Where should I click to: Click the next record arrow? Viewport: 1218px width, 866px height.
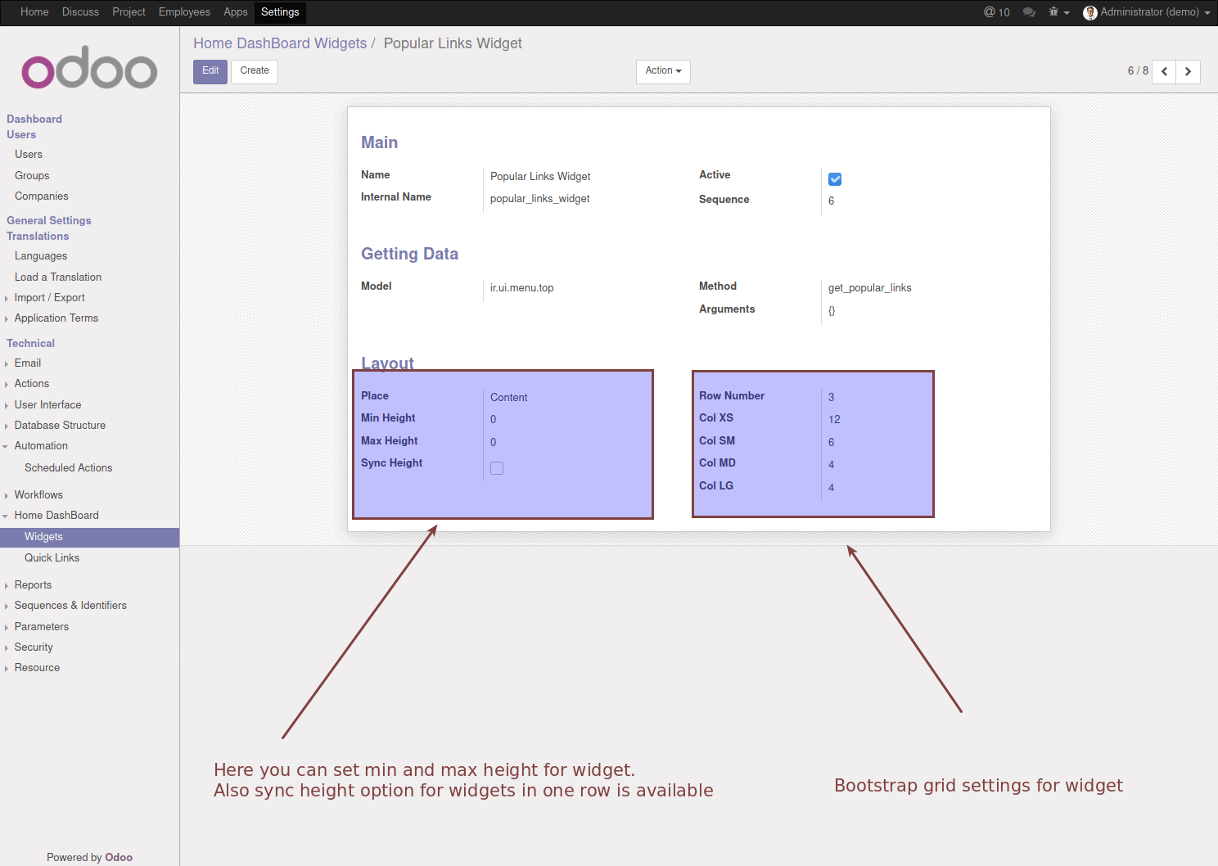click(x=1188, y=71)
